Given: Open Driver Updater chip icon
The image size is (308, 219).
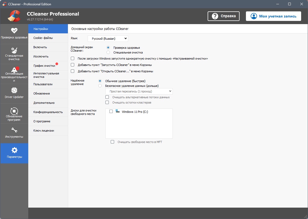Looking at the screenshot, I should [14, 90].
